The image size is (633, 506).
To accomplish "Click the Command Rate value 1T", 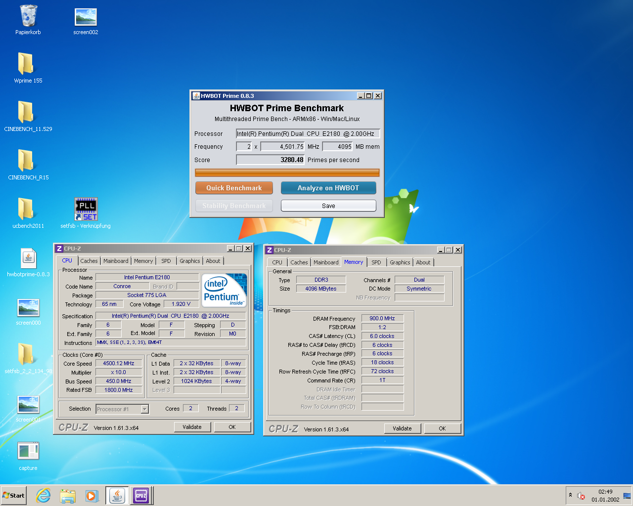I will point(382,380).
